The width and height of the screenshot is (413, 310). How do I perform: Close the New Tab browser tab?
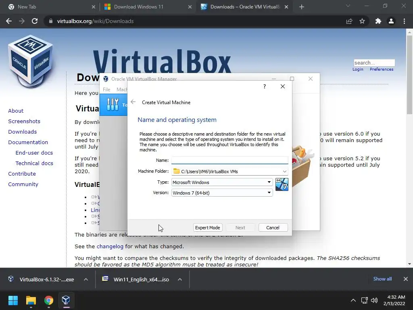94,7
